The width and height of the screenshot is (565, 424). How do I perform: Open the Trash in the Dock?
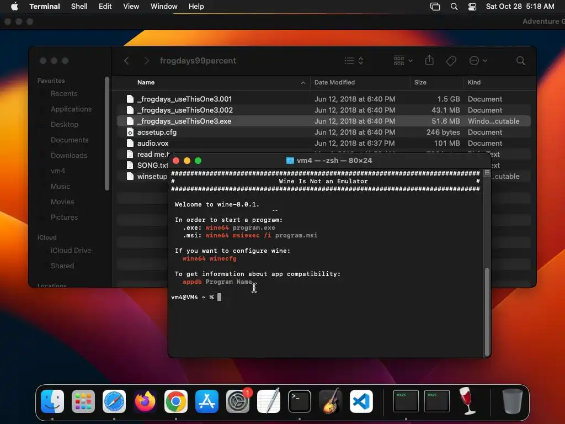pos(512,401)
